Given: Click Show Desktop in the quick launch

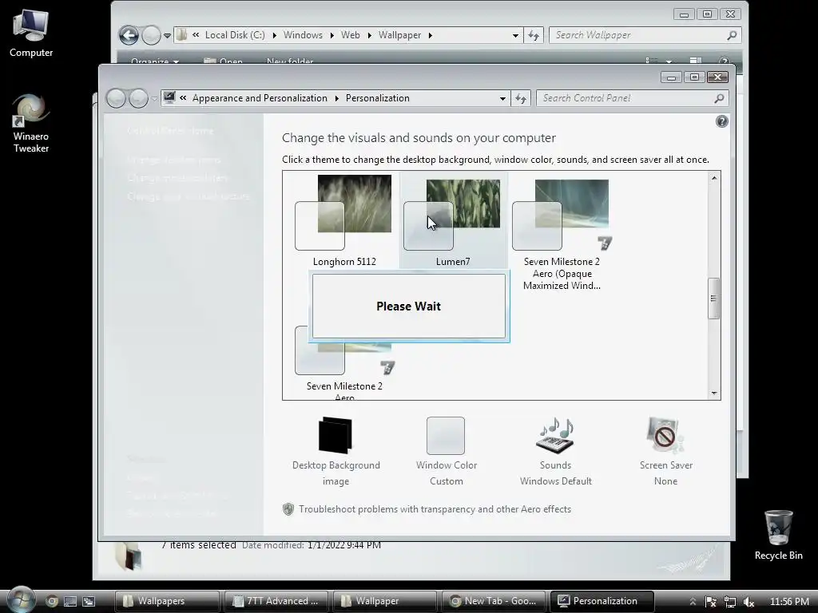Looking at the screenshot, I should 70,601.
